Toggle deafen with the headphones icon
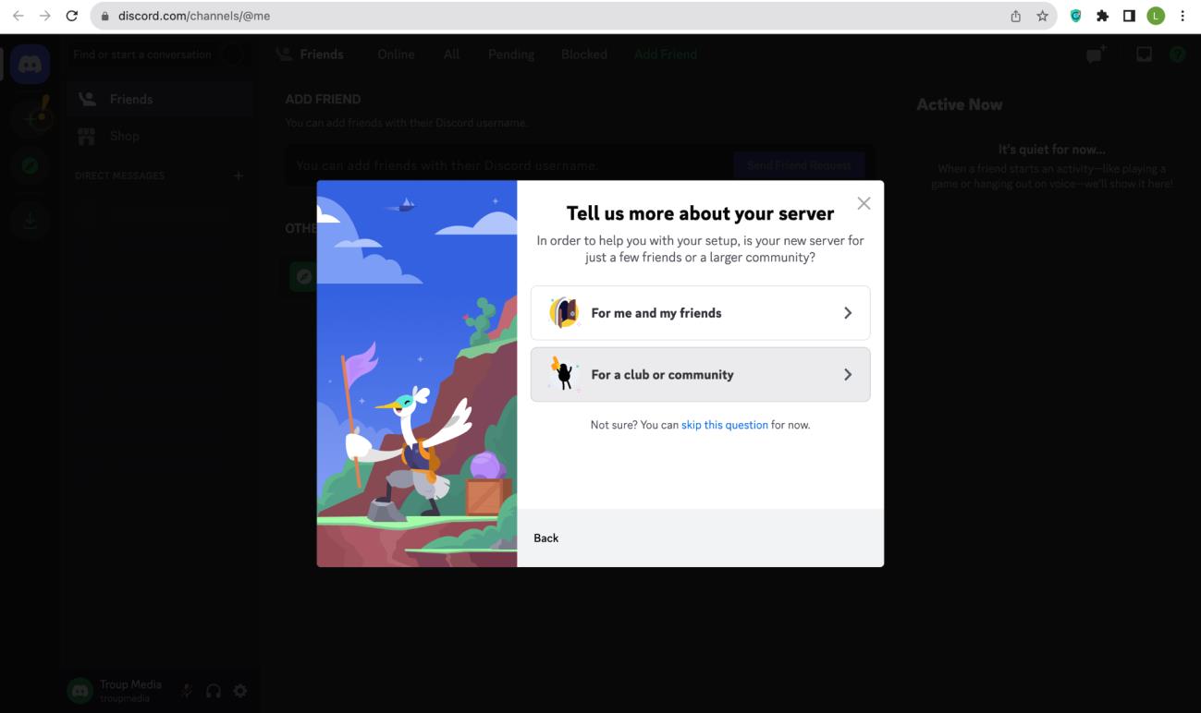This screenshot has width=1201, height=713. [214, 691]
